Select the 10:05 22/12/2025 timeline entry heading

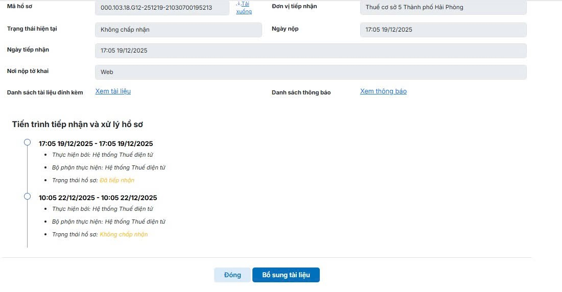[x=98, y=198]
